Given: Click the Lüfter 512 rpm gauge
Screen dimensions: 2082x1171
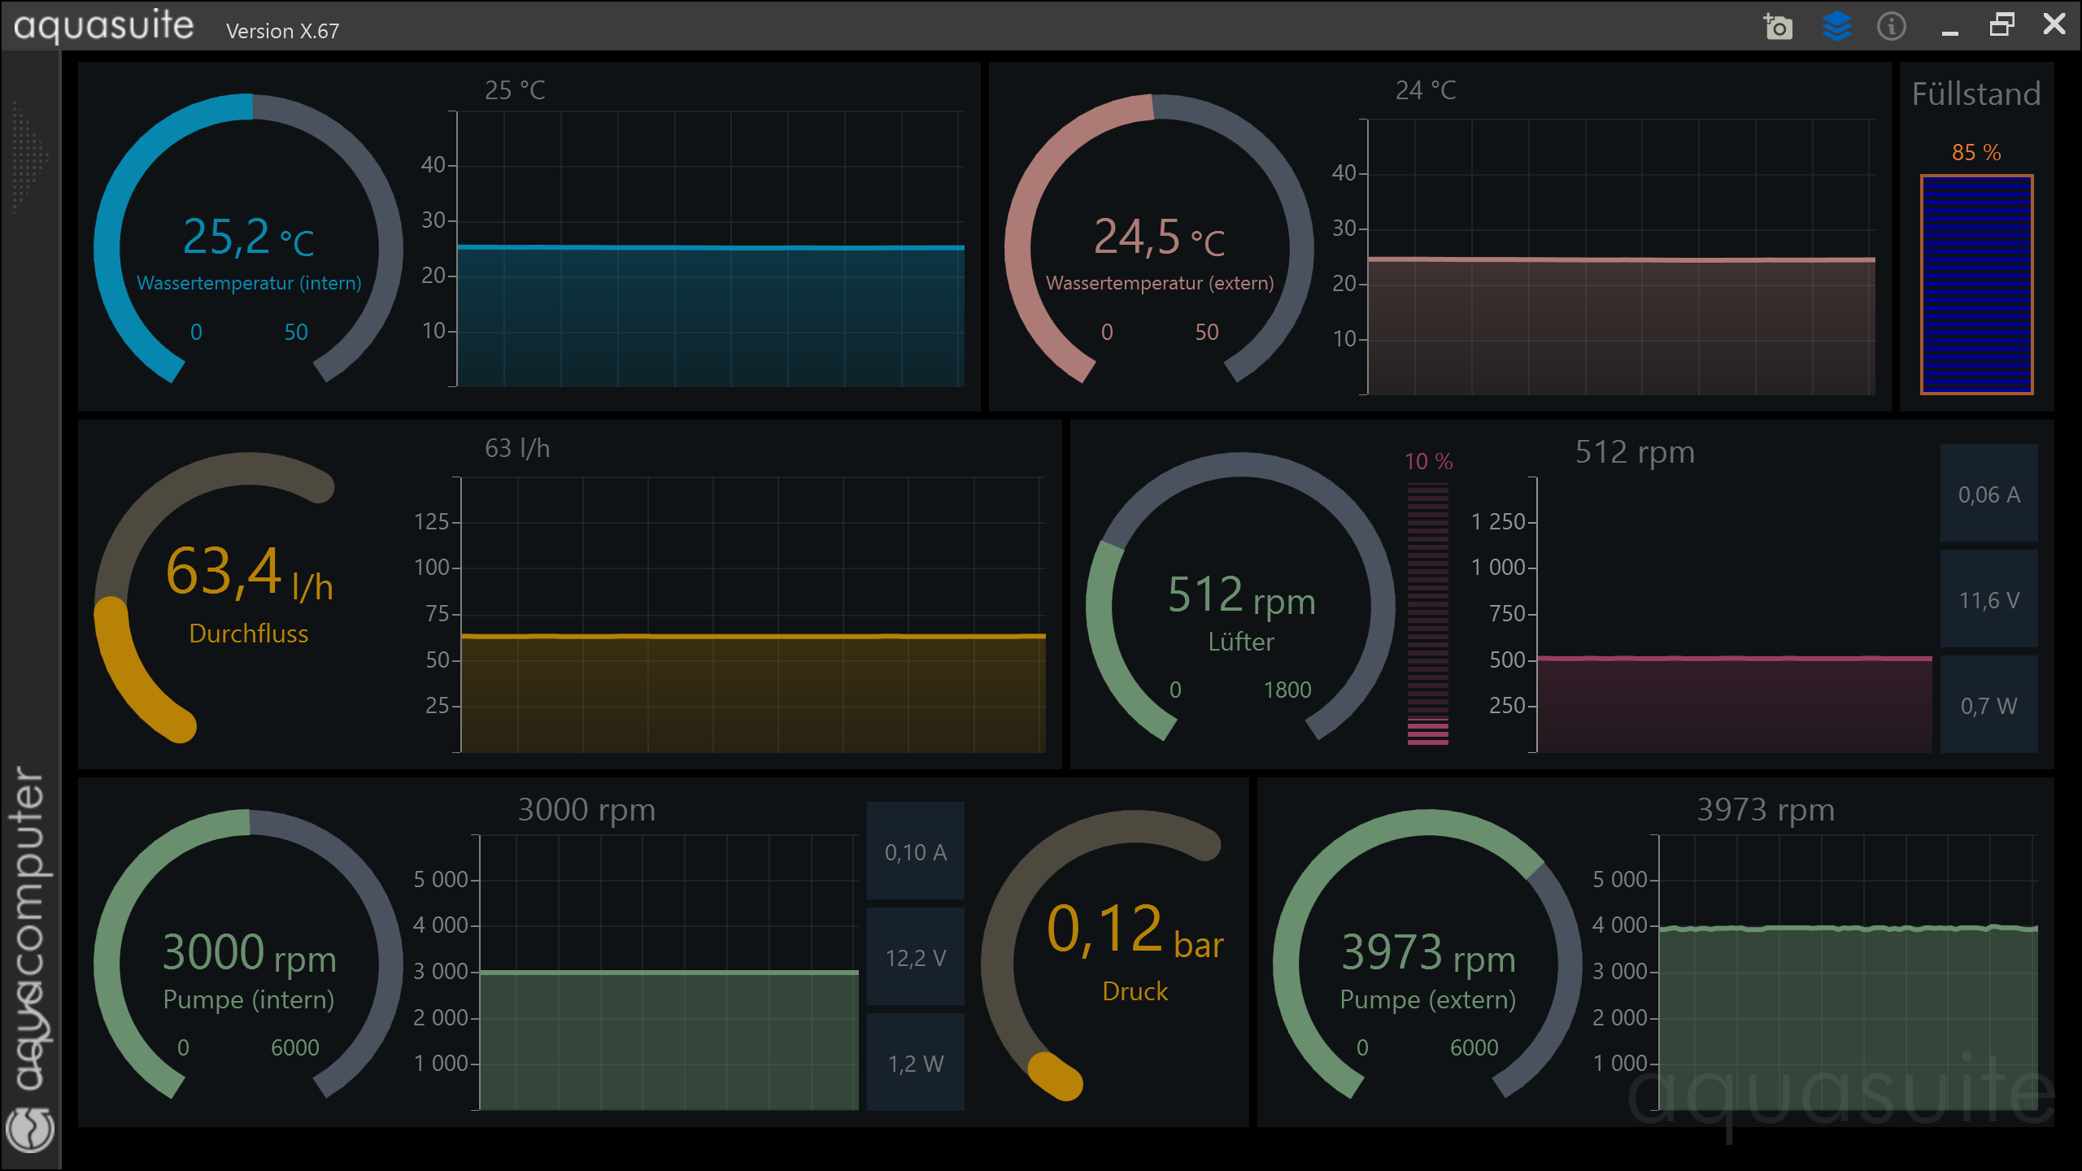Looking at the screenshot, I should click(x=1240, y=606).
